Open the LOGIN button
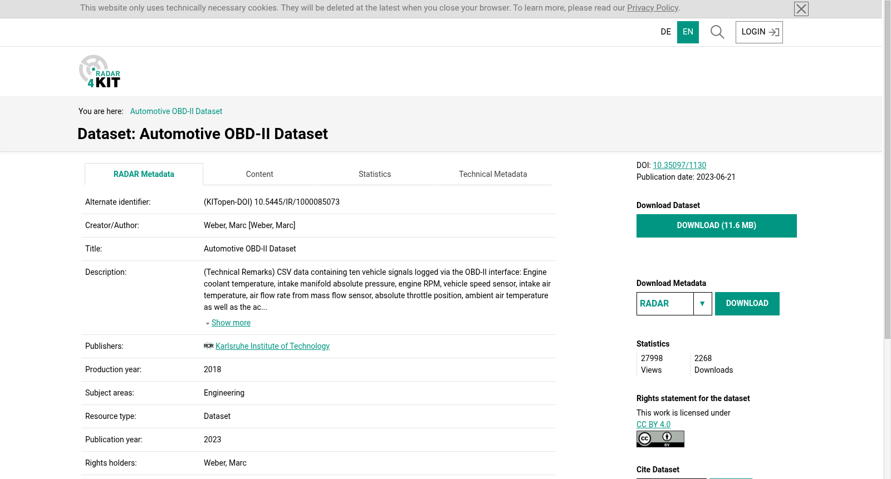 tap(759, 32)
